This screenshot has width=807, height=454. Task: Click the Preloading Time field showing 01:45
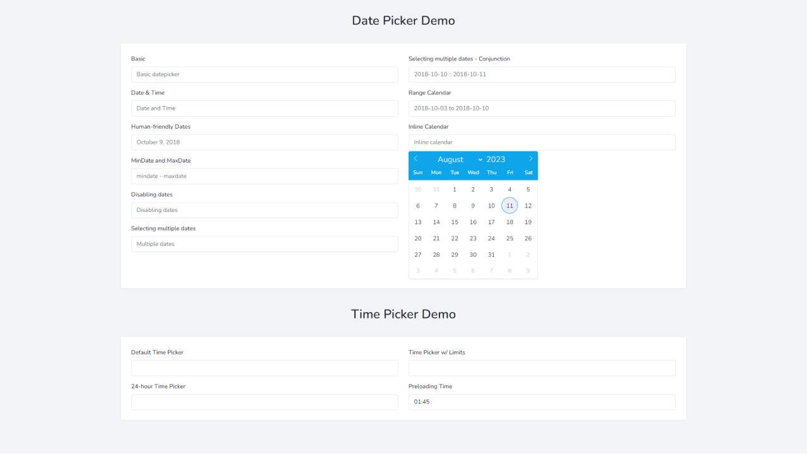[x=542, y=402]
